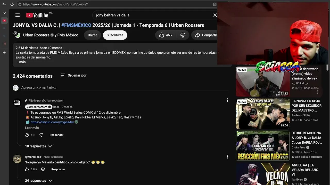
Task: Open the X_c00lkidd_X channel name
Action: tap(300, 83)
